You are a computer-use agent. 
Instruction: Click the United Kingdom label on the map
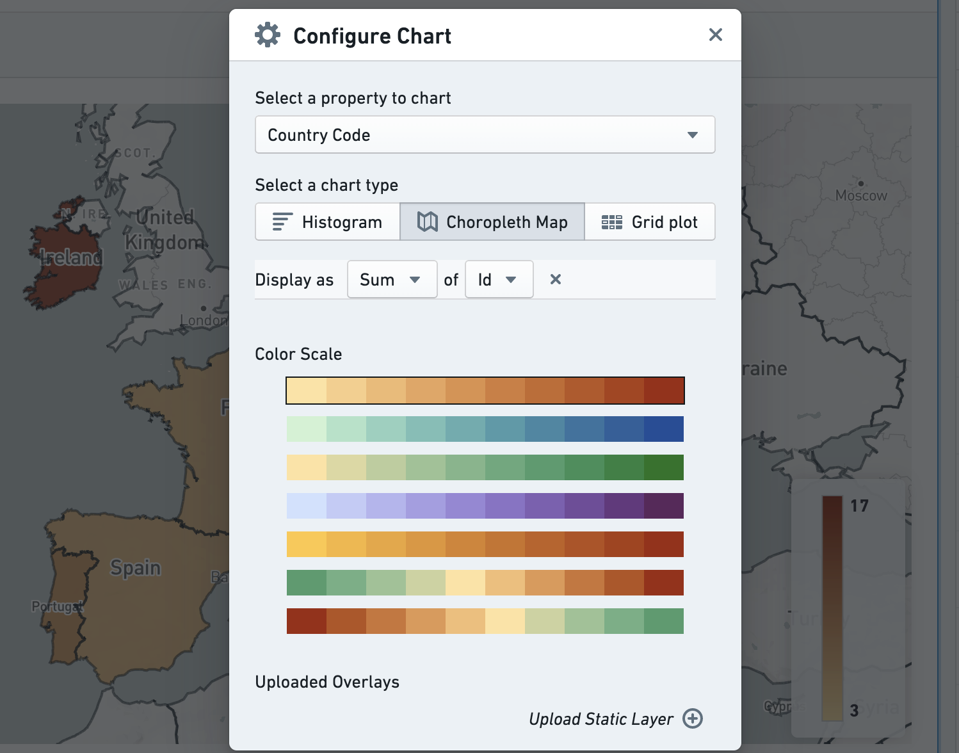click(165, 230)
